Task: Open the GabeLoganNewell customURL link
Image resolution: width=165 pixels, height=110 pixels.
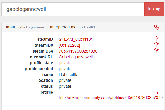Action: click(76, 57)
